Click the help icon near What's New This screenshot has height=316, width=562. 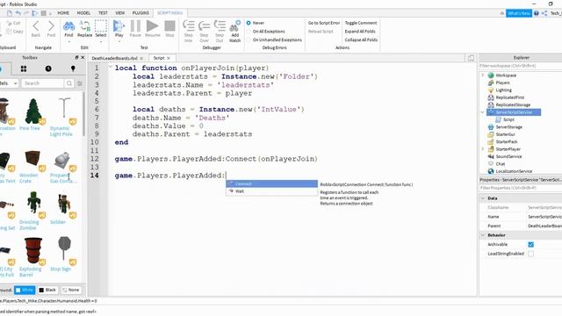point(537,13)
